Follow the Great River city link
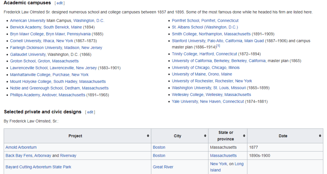 pos(163,167)
